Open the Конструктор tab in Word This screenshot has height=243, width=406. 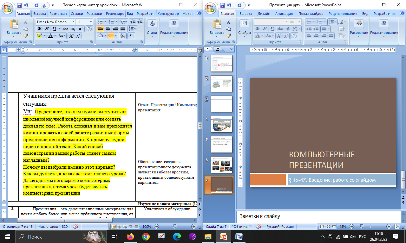click(168, 14)
